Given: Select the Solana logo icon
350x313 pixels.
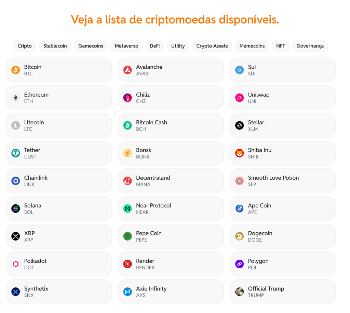Looking at the screenshot, I should (15, 208).
